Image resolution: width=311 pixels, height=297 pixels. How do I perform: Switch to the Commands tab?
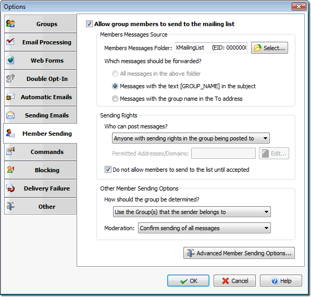[x=41, y=152]
